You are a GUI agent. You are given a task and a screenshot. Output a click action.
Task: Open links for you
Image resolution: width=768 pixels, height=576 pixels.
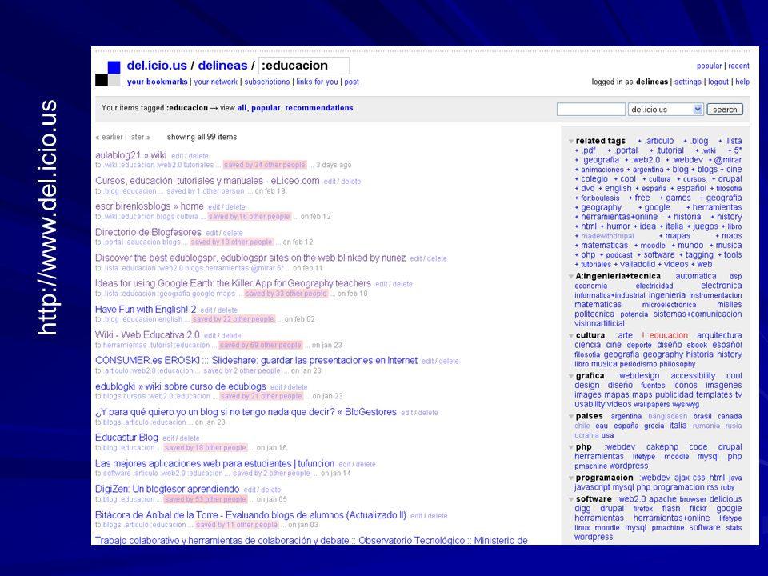(317, 82)
